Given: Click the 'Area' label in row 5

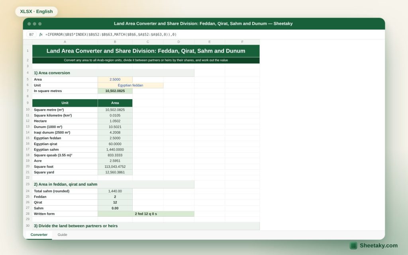Looking at the screenshot, I should pos(65,79).
